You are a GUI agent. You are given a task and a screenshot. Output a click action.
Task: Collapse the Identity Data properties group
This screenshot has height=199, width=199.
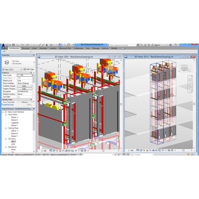(x=31, y=99)
